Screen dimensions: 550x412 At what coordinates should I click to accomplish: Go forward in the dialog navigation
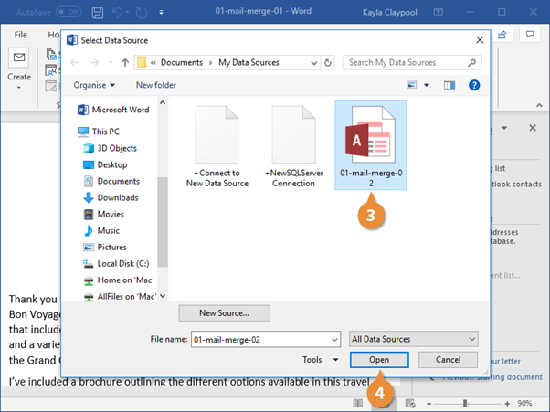pos(94,62)
